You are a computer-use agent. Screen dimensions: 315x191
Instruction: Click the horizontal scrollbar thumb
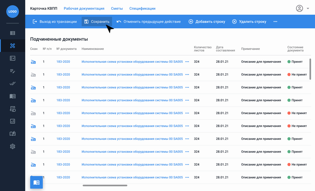[x=105, y=185]
